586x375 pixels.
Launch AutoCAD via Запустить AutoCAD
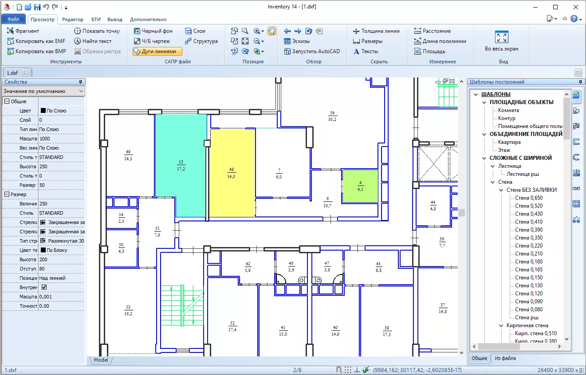312,51
